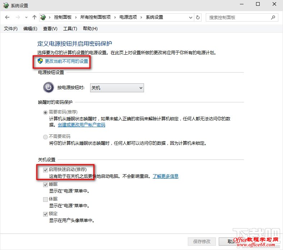Open the 文件(F) menu
283x250 pixels.
click(x=11, y=28)
